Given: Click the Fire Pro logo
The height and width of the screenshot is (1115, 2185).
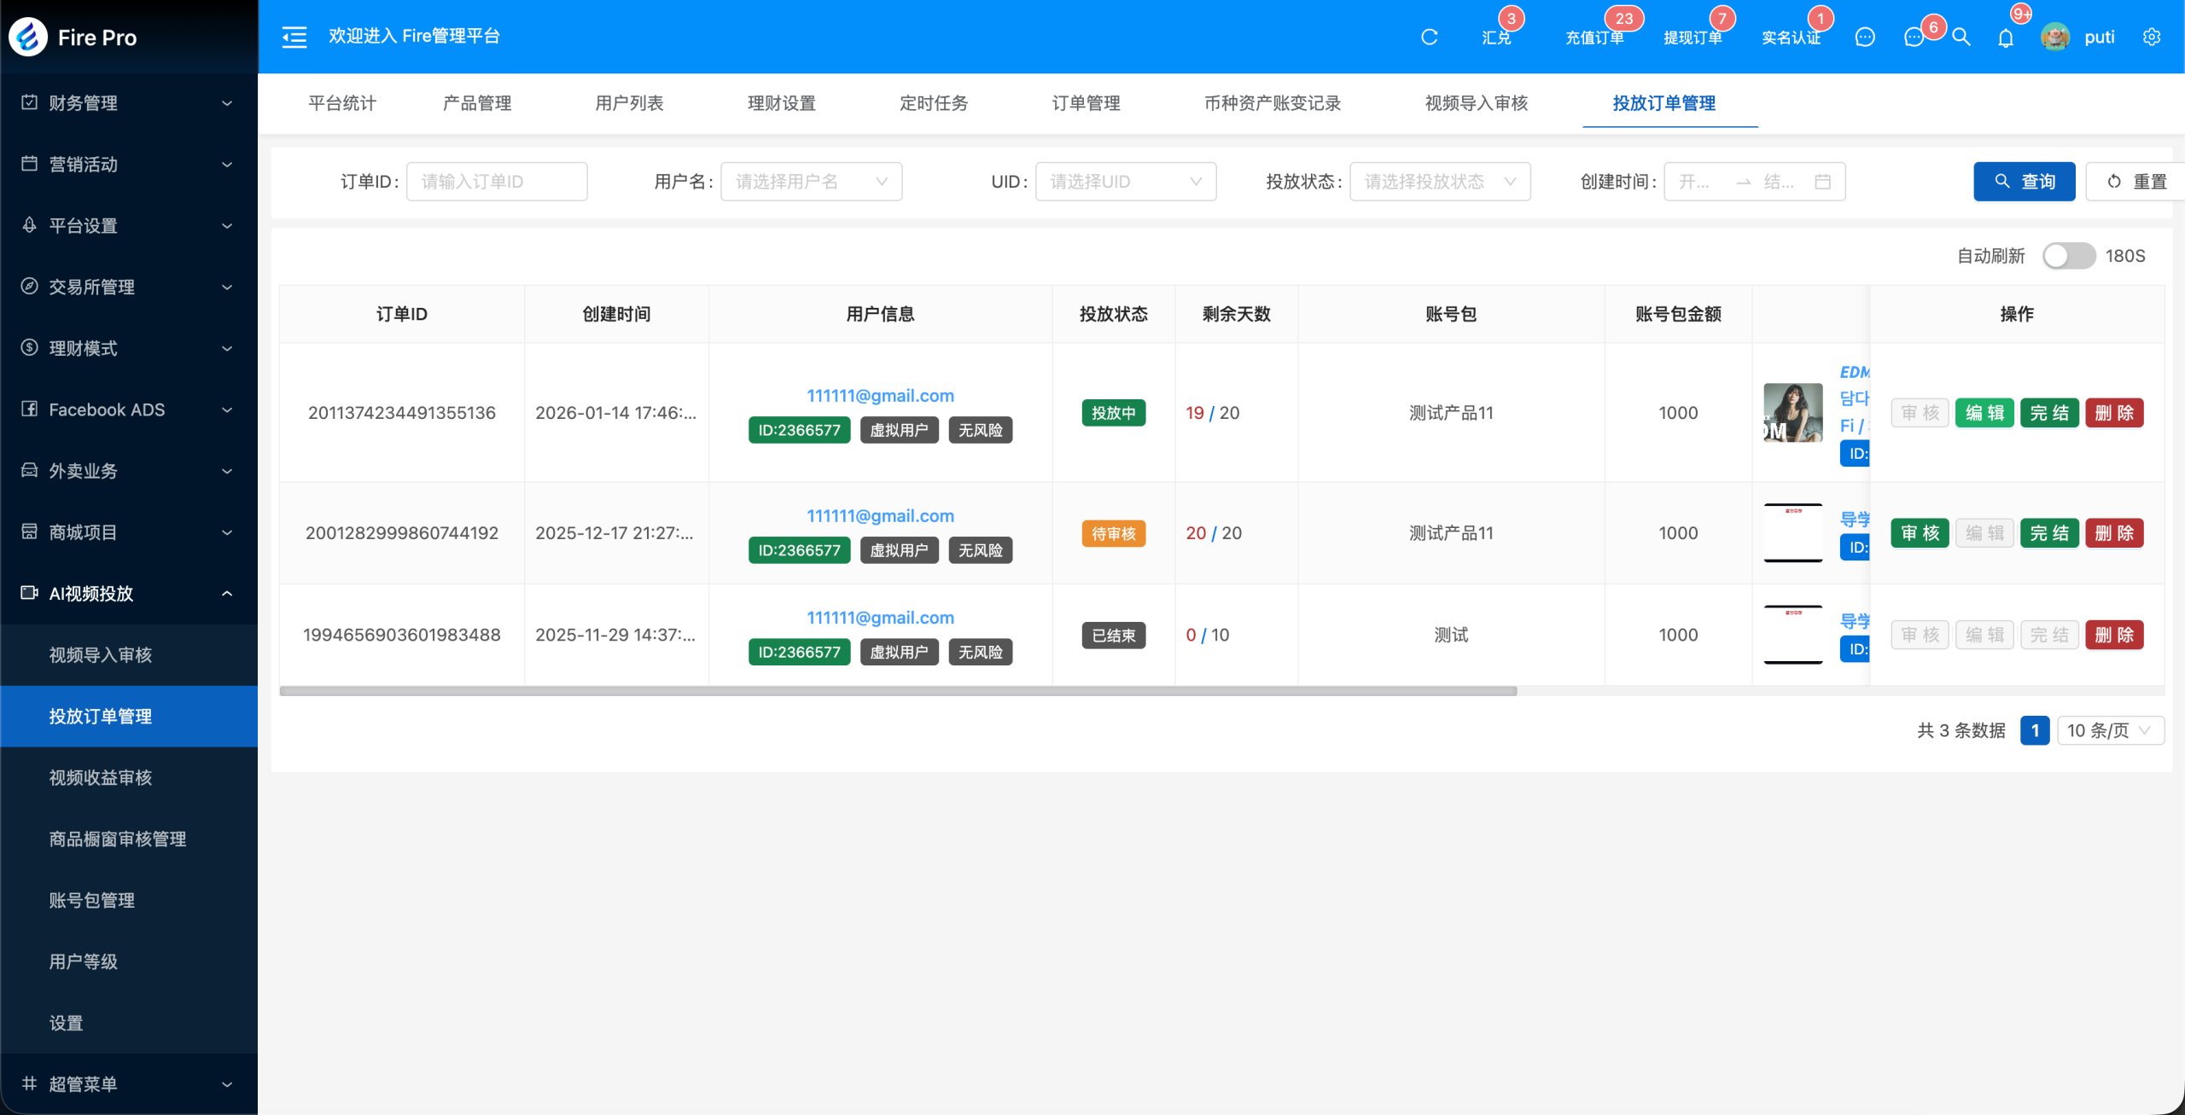Looking at the screenshot, I should (28, 37).
